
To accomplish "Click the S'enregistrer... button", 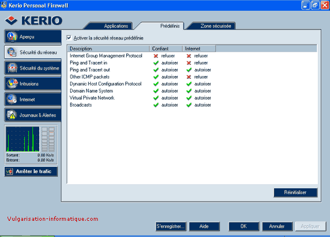I will (x=171, y=226).
